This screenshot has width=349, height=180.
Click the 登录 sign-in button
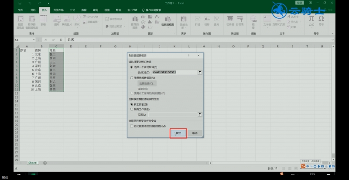300,3
